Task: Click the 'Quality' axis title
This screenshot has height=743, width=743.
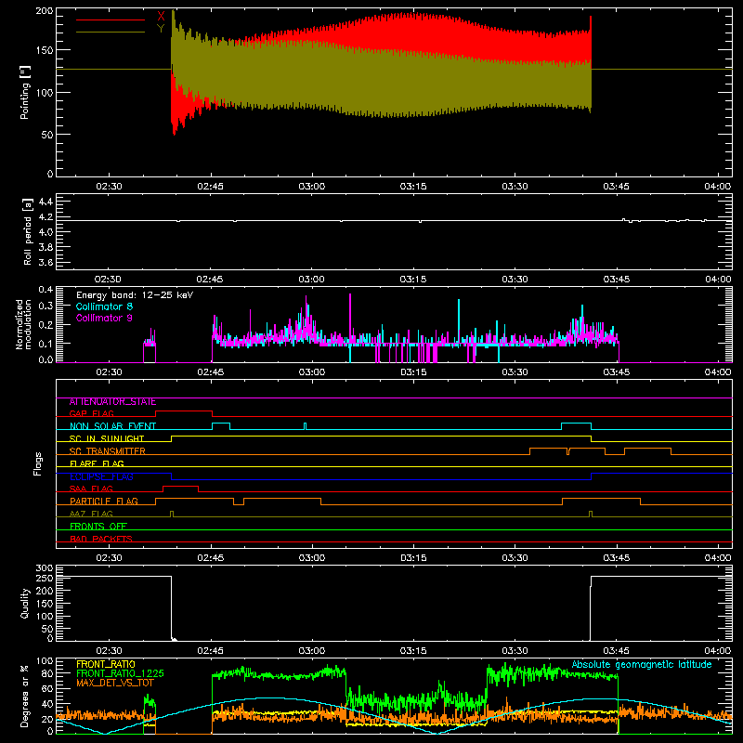Action: point(25,604)
